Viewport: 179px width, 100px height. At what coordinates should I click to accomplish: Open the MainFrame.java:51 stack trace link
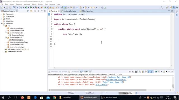click(116, 80)
